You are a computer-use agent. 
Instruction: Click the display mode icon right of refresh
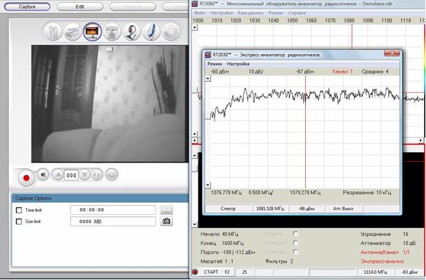pos(111,175)
